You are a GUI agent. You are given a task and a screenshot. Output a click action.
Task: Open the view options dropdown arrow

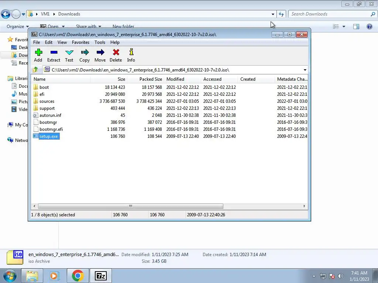(x=344, y=27)
